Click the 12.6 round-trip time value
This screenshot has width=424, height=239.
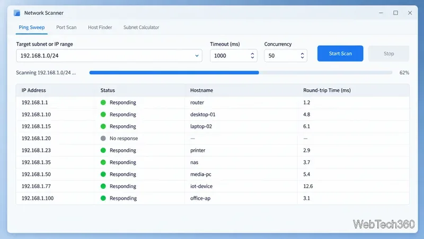tap(308, 186)
